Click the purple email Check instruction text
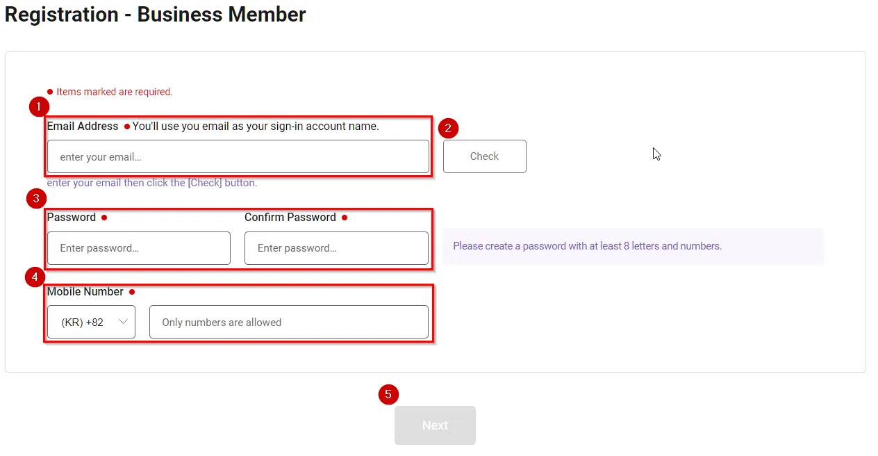 (152, 183)
